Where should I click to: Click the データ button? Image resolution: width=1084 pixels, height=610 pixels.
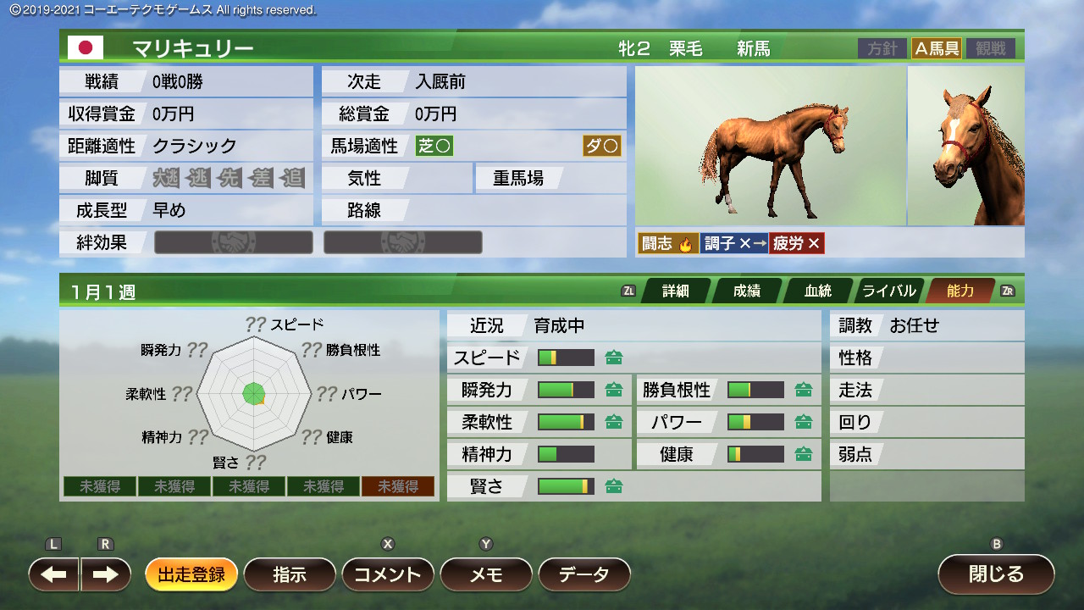(x=584, y=574)
